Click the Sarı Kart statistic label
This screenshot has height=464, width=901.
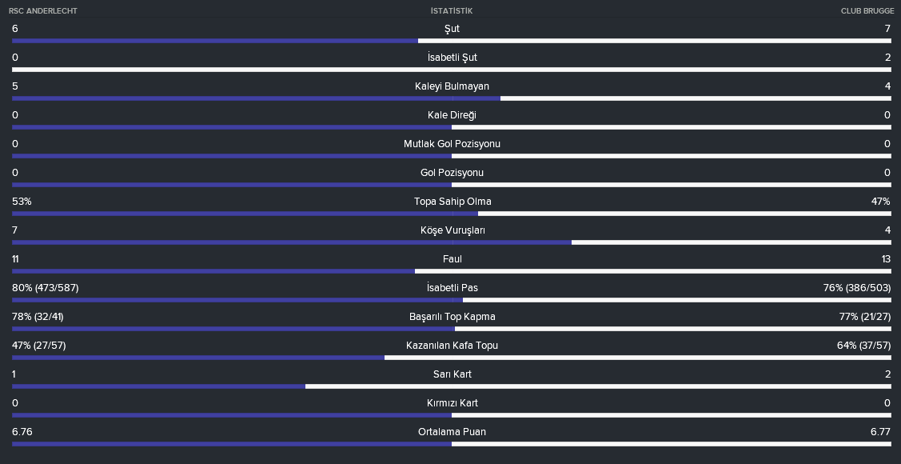(452, 374)
